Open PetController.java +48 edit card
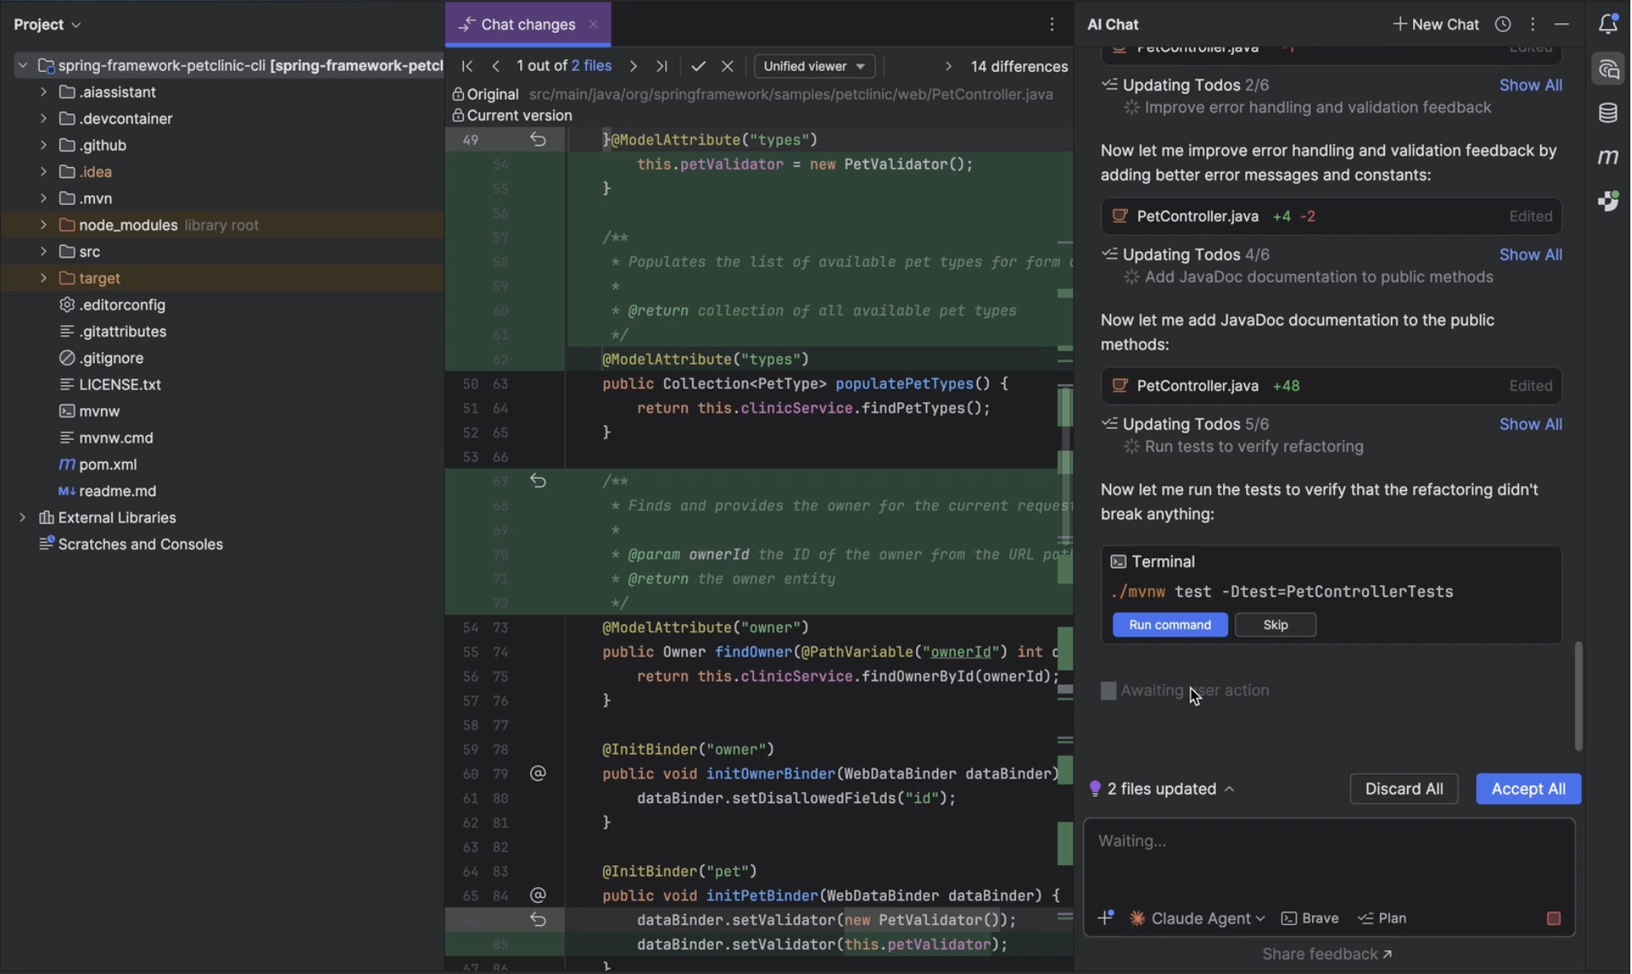The height and width of the screenshot is (974, 1632). 1331,386
